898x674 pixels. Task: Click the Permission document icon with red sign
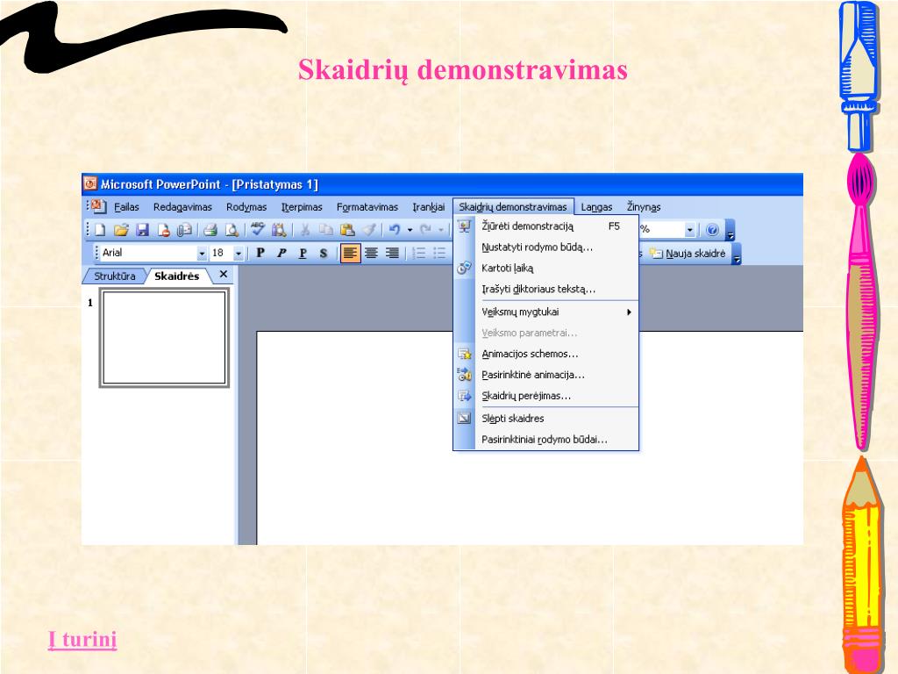pos(164,231)
